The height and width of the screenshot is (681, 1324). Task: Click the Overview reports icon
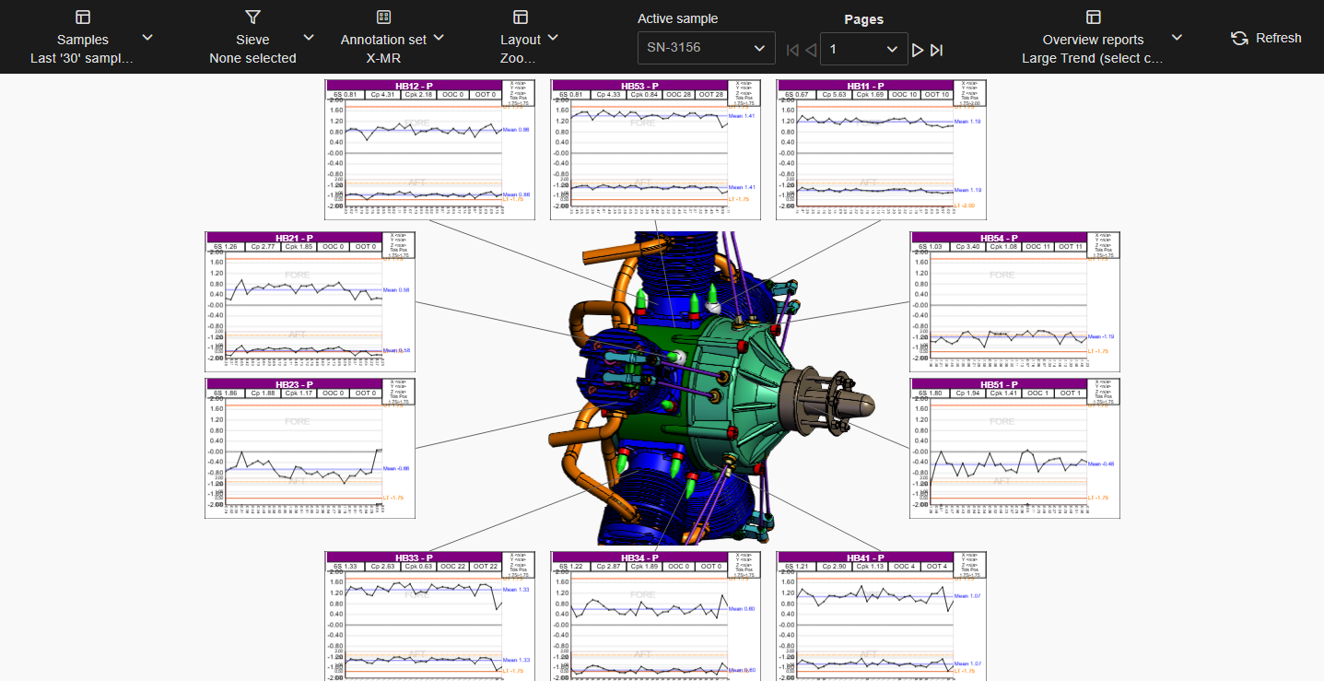click(1094, 18)
